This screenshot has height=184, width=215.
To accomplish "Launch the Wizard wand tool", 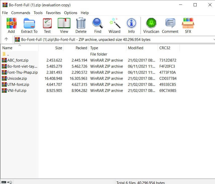I will point(114,25).
